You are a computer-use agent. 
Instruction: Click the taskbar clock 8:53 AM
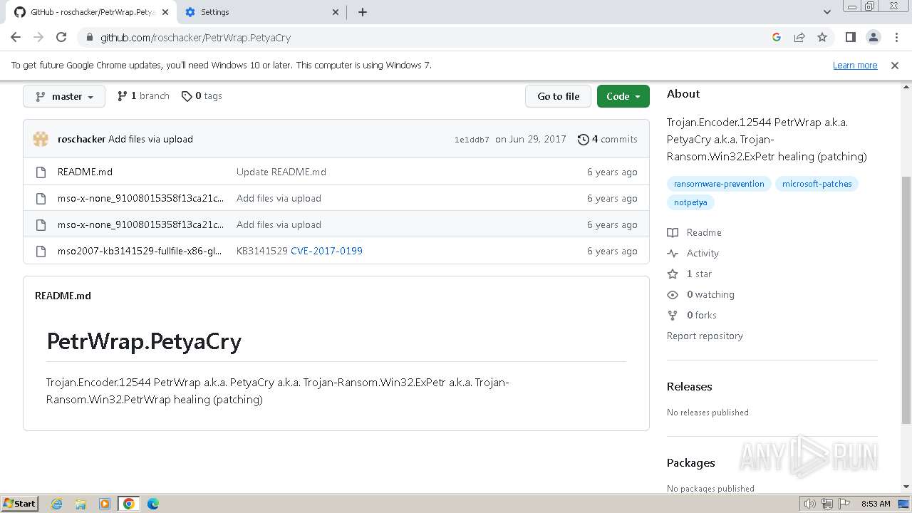[x=875, y=504]
